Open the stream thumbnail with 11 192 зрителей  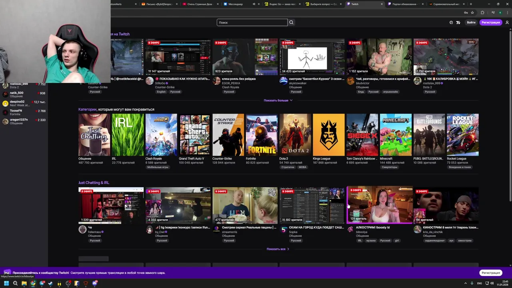coord(312,205)
